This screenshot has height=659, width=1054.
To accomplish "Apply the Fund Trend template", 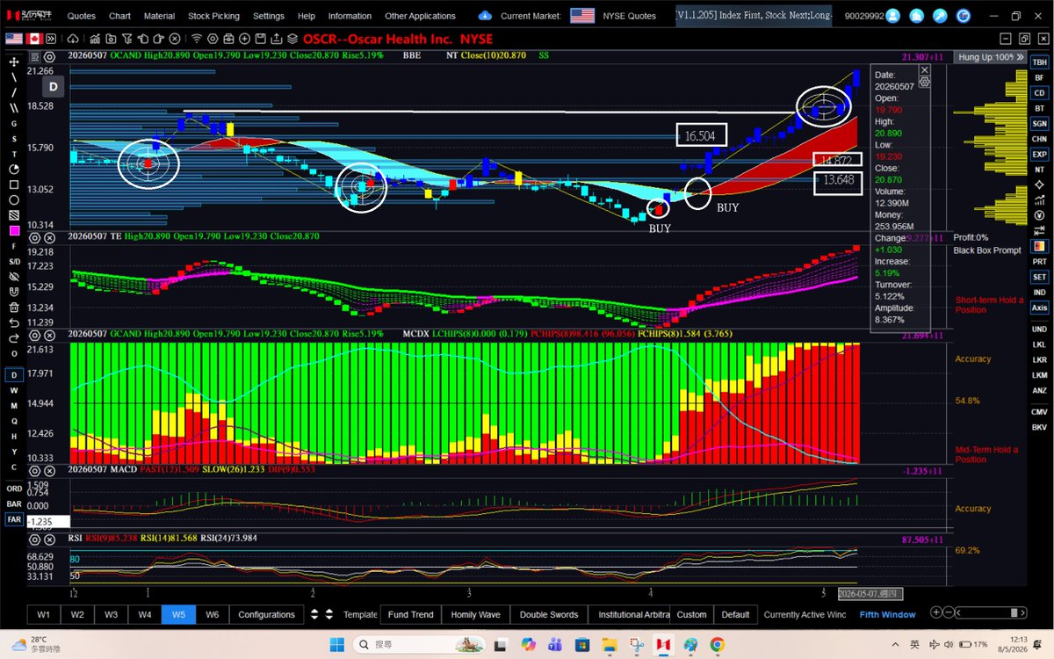I will [410, 614].
